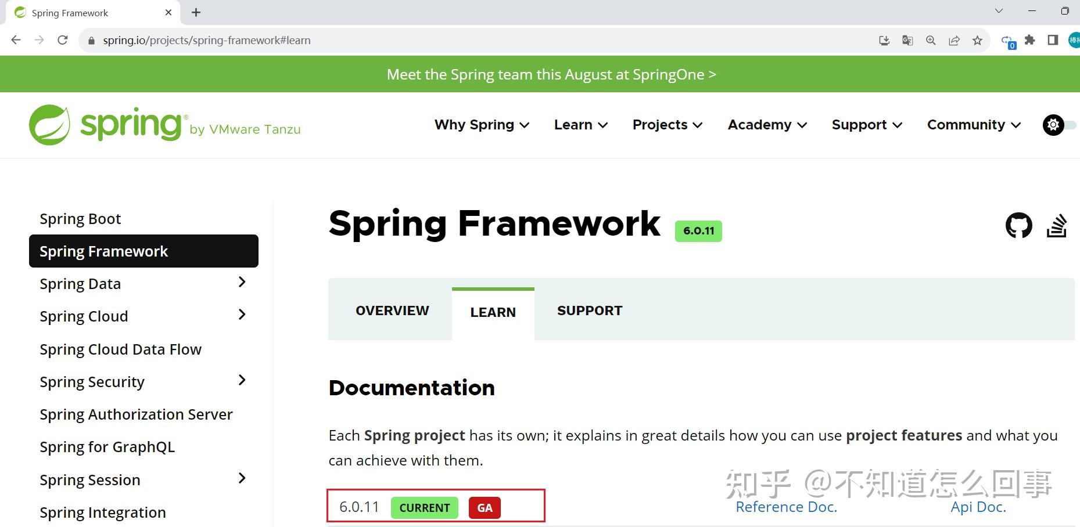Open the Spring Framework GitHub repository icon

pos(1018,225)
